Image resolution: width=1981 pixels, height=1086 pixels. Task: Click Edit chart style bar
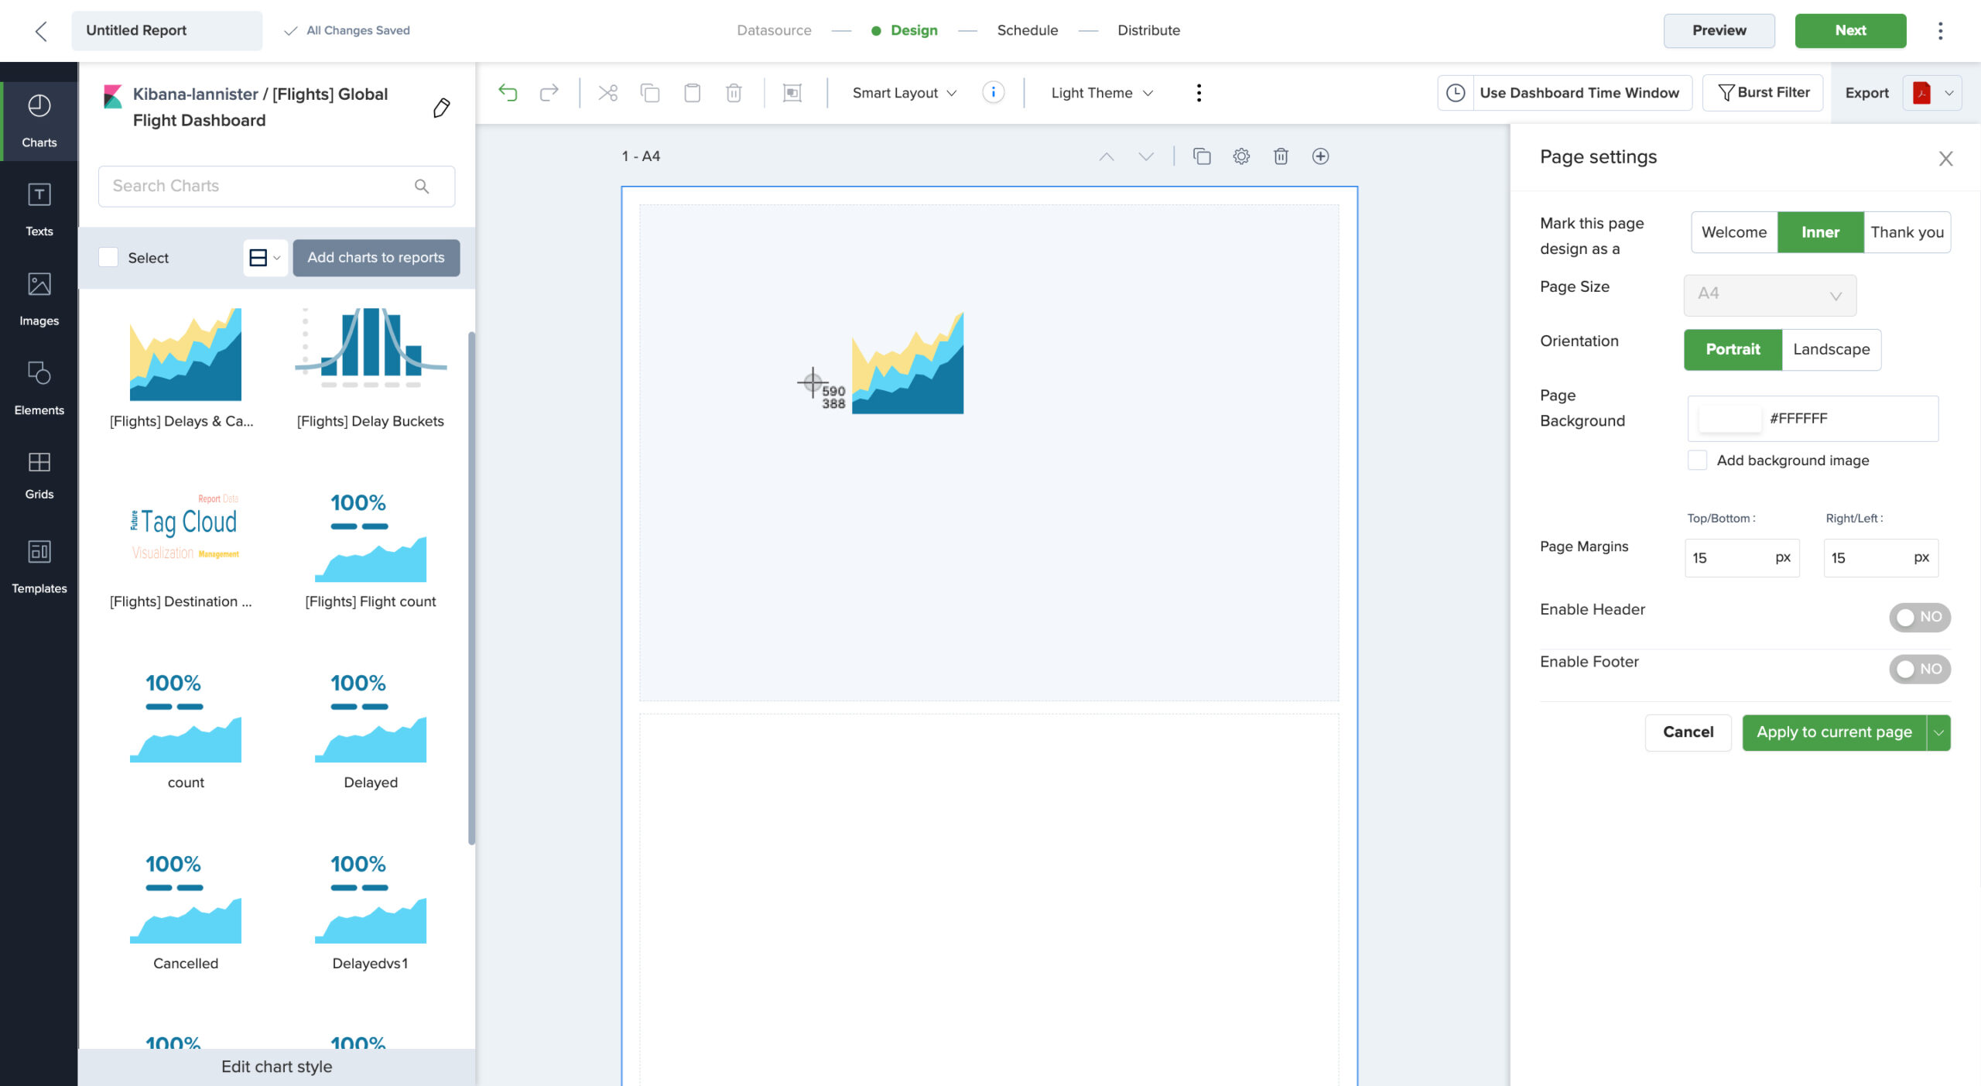click(276, 1067)
